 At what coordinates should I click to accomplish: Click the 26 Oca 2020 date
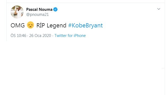pyautogui.click(x=40, y=36)
